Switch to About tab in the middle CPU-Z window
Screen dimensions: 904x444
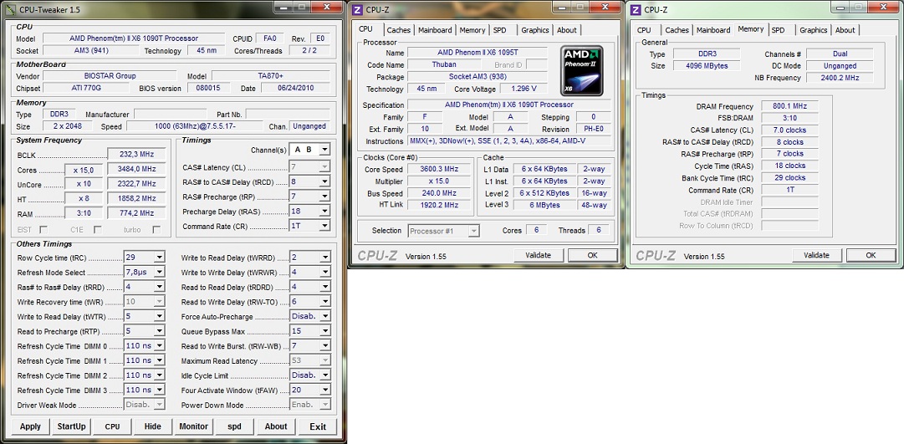(x=567, y=30)
